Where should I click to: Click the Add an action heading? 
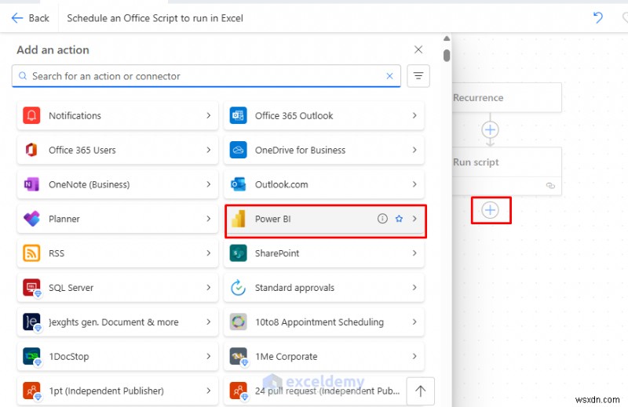point(53,50)
